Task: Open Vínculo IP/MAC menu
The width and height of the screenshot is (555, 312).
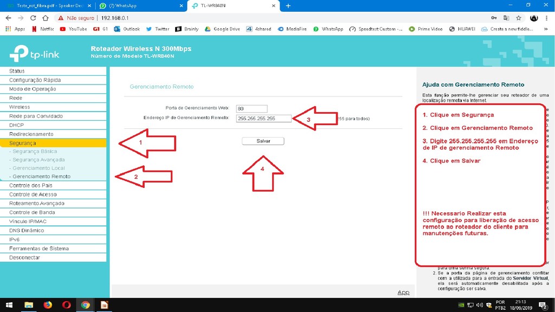Action: click(x=53, y=222)
